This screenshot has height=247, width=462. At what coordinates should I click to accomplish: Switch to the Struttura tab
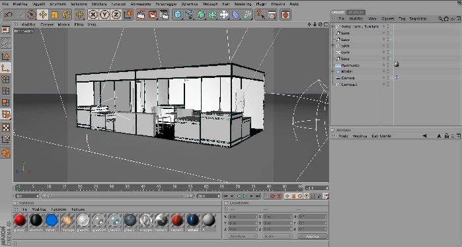pyautogui.click(x=356, y=12)
